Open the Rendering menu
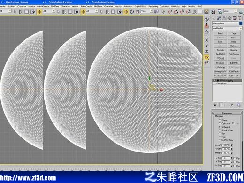The height and width of the screenshot is (183, 244). coord(153,6)
